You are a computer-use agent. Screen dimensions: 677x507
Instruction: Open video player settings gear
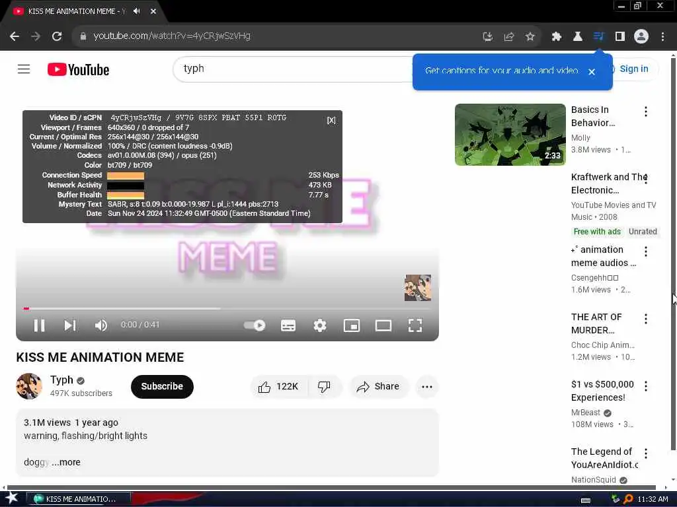click(320, 325)
